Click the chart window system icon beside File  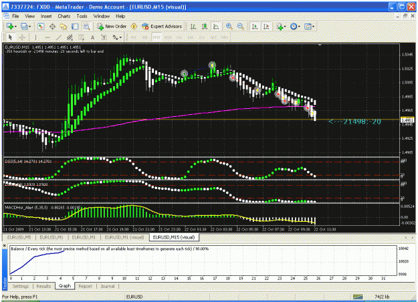(7, 16)
